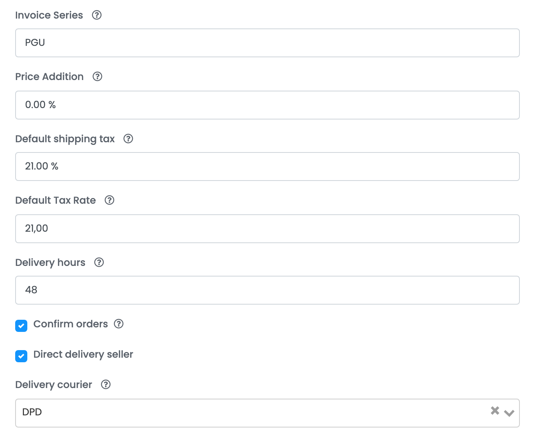Toggle the Direct delivery seller checkbox

coord(21,356)
